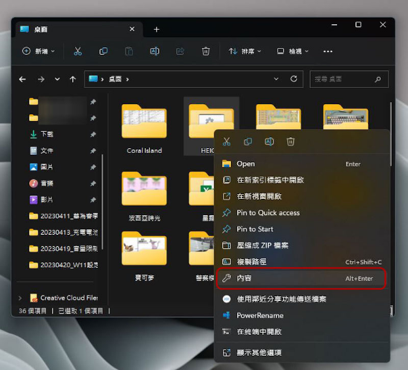This screenshot has width=408, height=370.
Task: Click the 搜尋 桌面 search field
Action: [x=349, y=79]
